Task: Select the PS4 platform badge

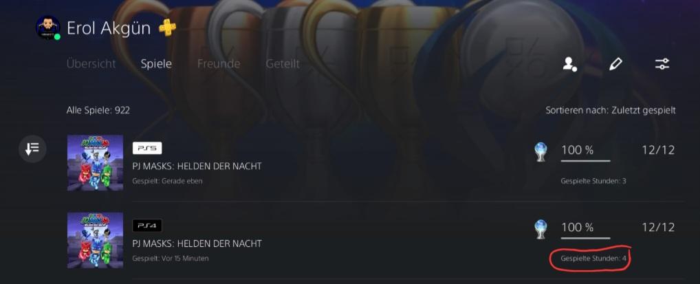Action: click(147, 226)
